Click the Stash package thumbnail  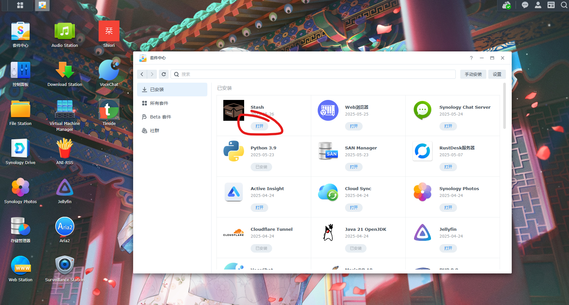234,110
